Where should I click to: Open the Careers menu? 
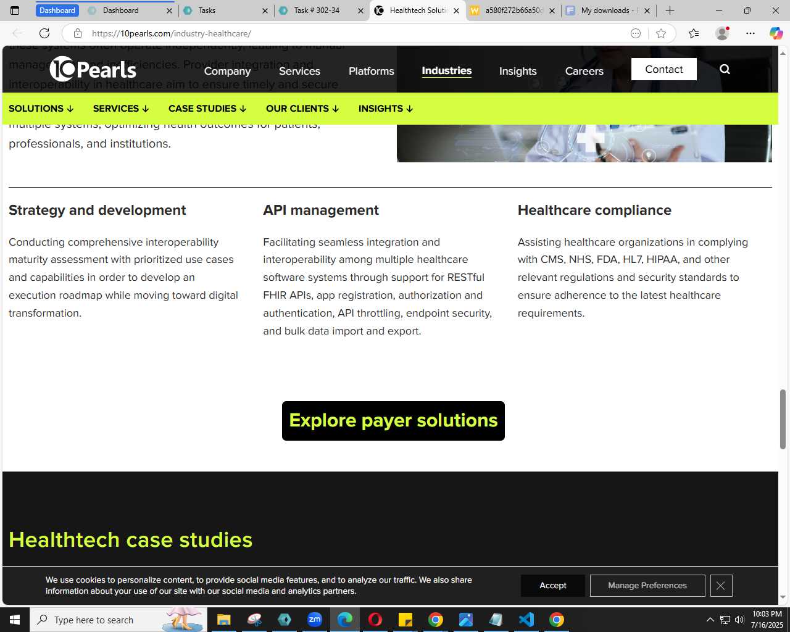click(x=584, y=71)
